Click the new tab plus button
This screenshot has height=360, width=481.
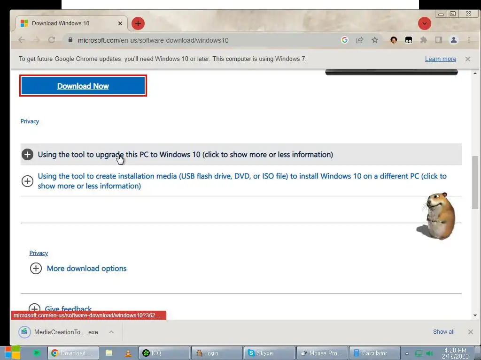tap(138, 23)
